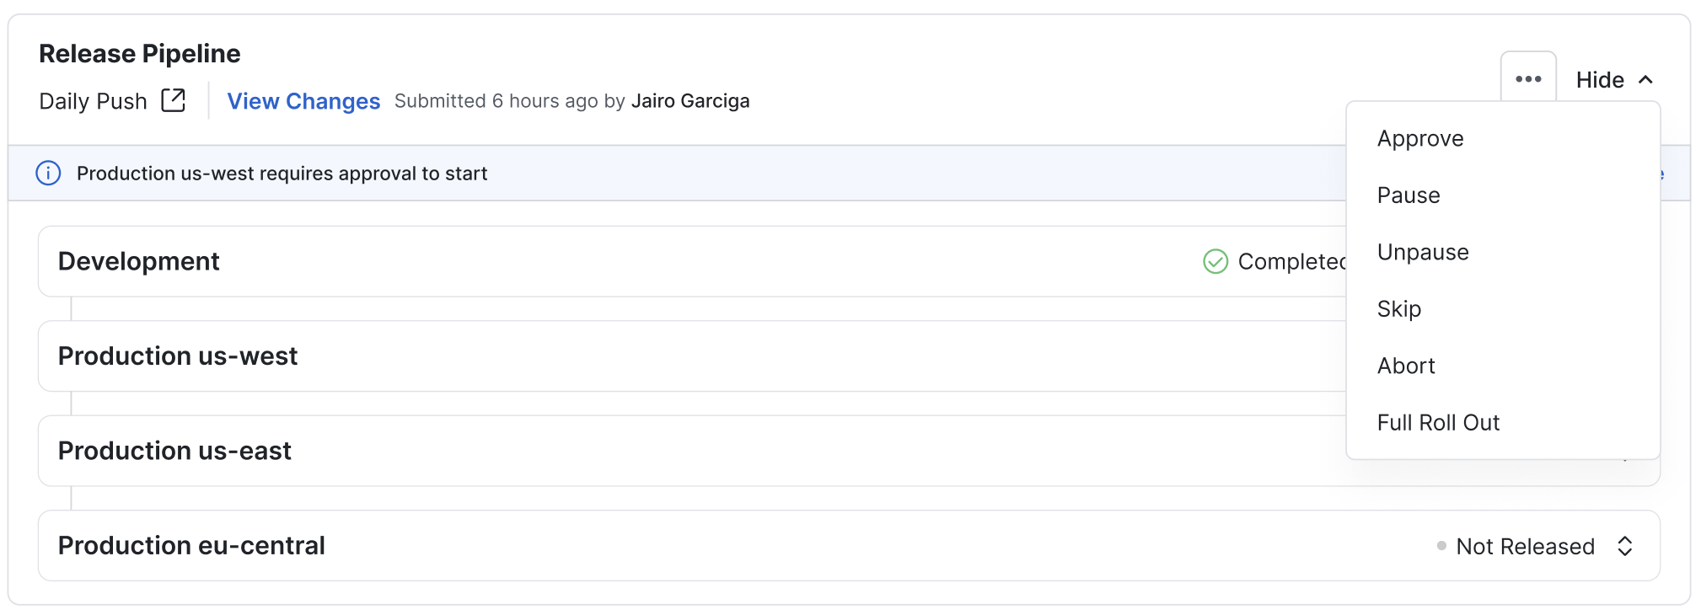Click the Production eu-central stage title
This screenshot has height=615, width=1701.
click(x=191, y=546)
